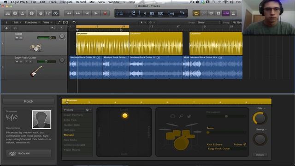The height and width of the screenshot is (166, 295).
Task: Click the SoCal track pan knob
Action: 62,36
